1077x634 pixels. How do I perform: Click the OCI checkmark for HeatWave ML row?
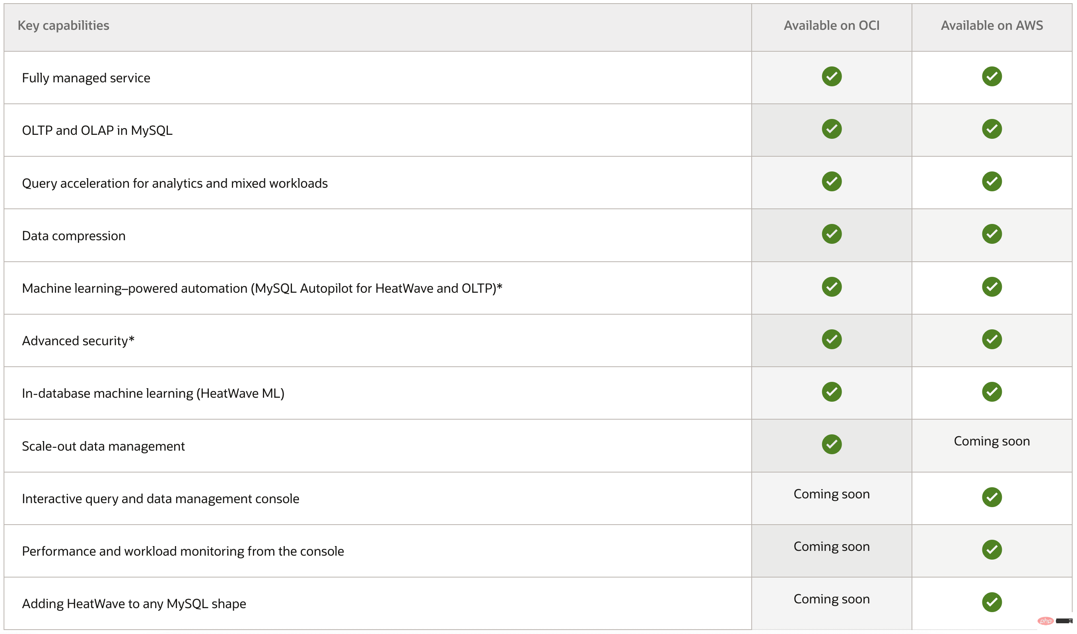click(832, 392)
